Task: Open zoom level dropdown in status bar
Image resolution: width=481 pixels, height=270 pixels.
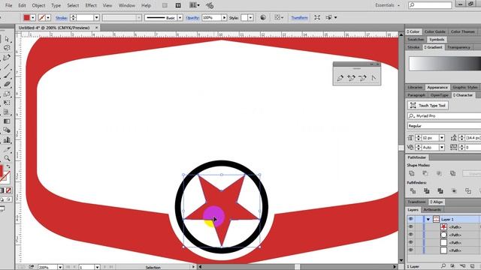Action: (x=60, y=267)
